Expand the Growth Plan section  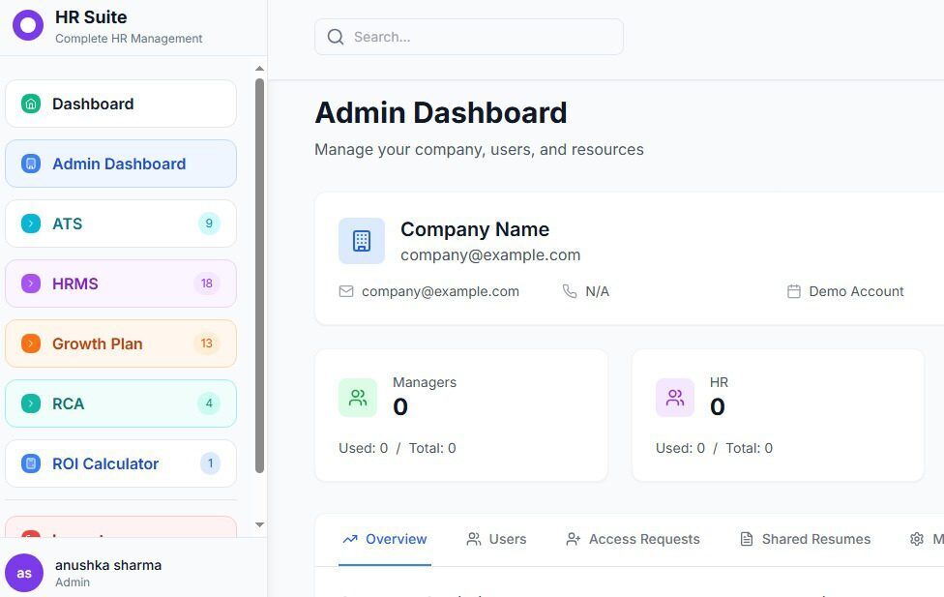[121, 343]
